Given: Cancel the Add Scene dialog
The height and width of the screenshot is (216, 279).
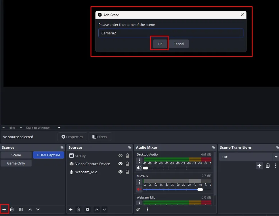Looking at the screenshot, I should pyautogui.click(x=179, y=44).
